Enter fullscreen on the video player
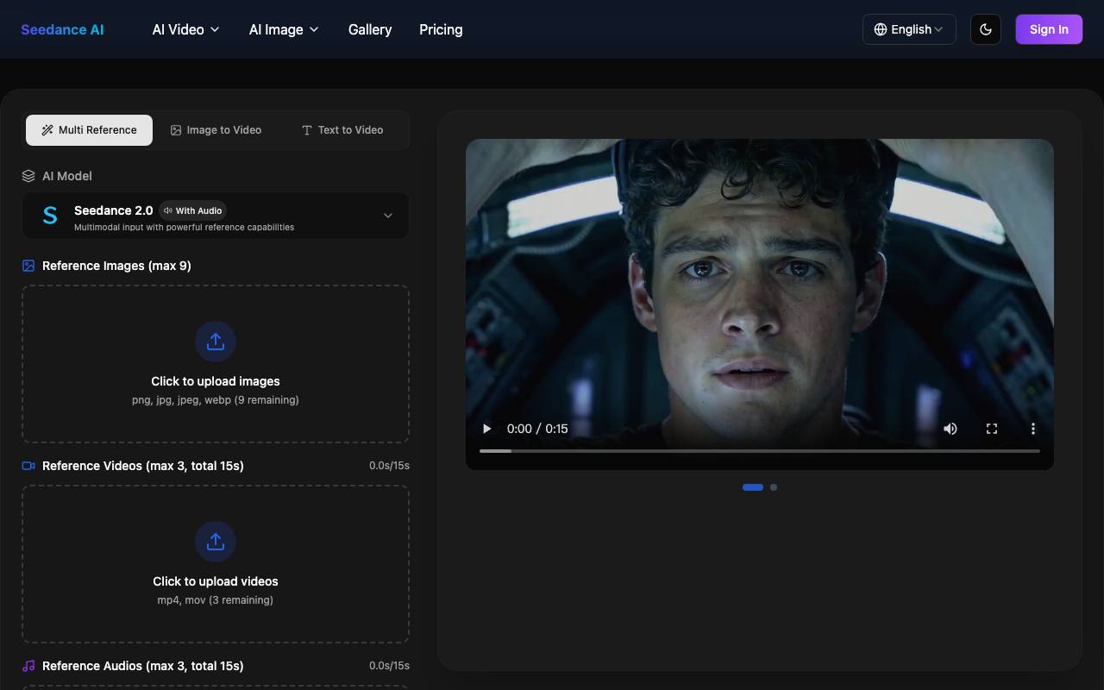The height and width of the screenshot is (690, 1104). pyautogui.click(x=992, y=429)
